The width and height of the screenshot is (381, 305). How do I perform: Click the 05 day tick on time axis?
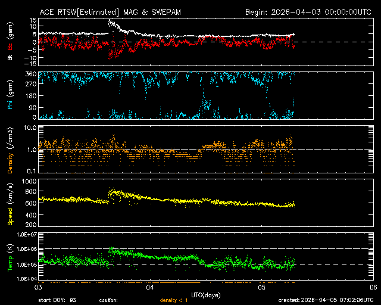[261, 287]
